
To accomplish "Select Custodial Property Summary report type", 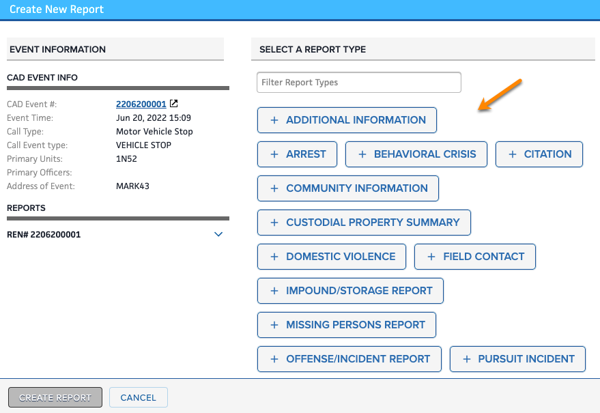I will [x=364, y=223].
